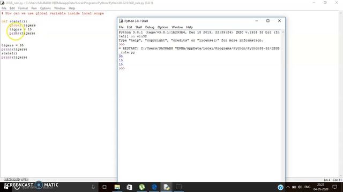Open Window menu in the editor window

(59, 9)
